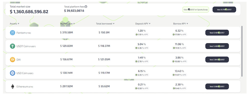The image size is (250, 98).
Task: Click Ethereum deposit APY 0.21 %
Action: (142, 85)
